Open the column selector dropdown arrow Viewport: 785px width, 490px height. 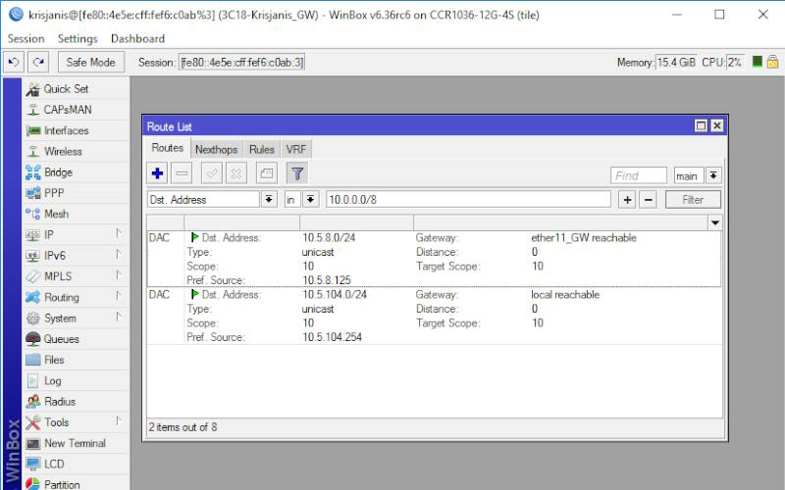click(x=715, y=223)
